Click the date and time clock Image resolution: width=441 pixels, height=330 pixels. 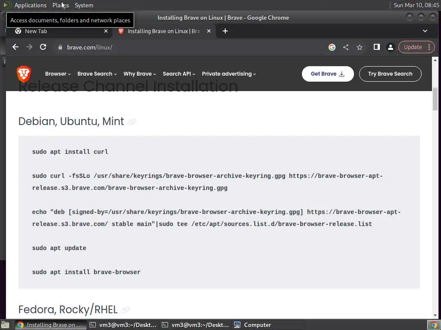[416, 5]
